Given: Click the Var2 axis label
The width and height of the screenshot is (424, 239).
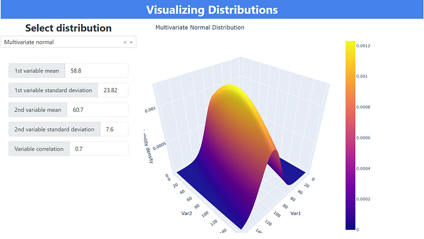Looking at the screenshot, I should point(187,213).
